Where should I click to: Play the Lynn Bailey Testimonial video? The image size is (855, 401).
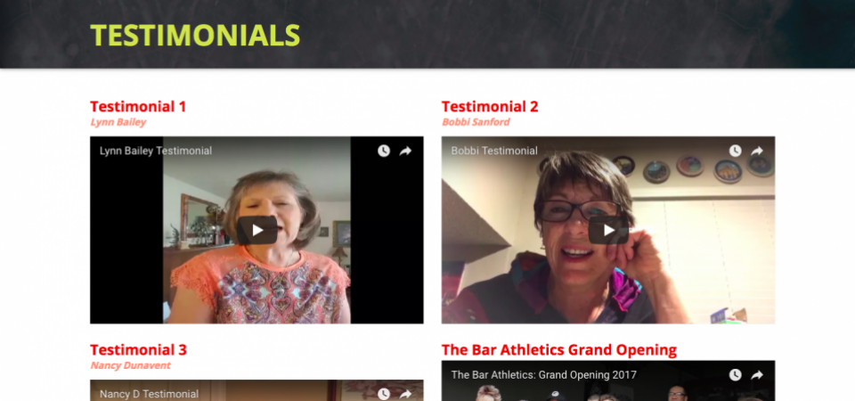point(256,230)
